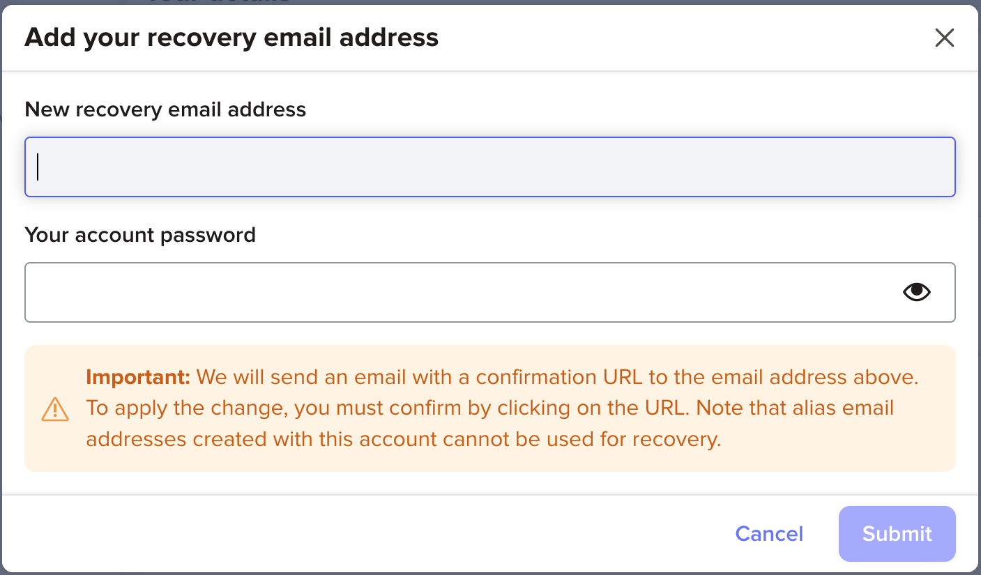This screenshot has height=575, width=981.
Task: Click the Important warning message box
Action: click(x=490, y=408)
